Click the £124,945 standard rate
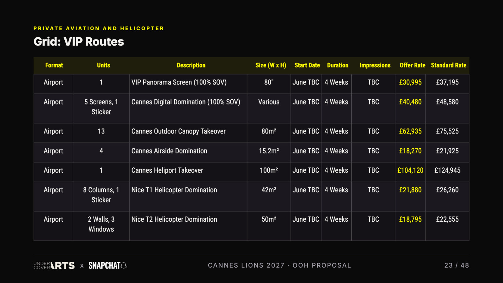503x283 pixels. 447,170
